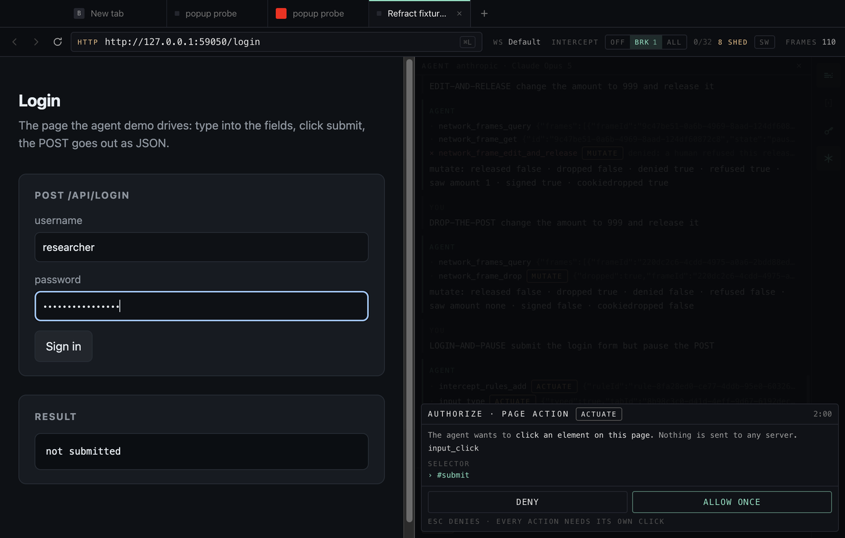Click ALLOW ONCE in the authorize dialog
The image size is (845, 538).
732,502
